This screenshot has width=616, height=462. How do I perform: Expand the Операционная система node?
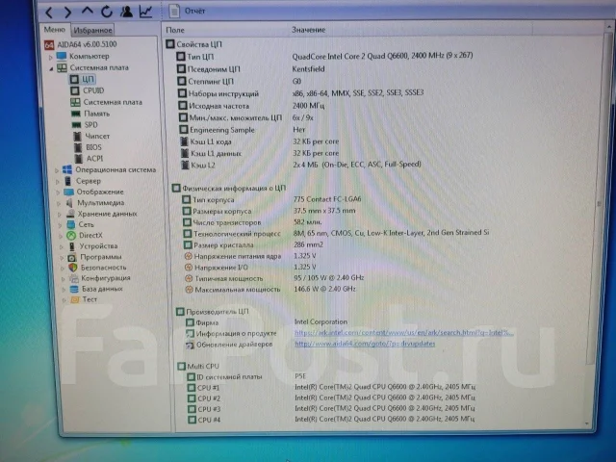[x=57, y=170]
